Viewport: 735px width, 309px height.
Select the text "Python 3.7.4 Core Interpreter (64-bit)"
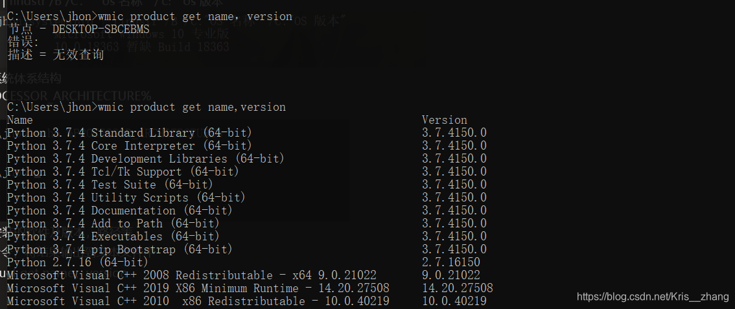(x=130, y=146)
